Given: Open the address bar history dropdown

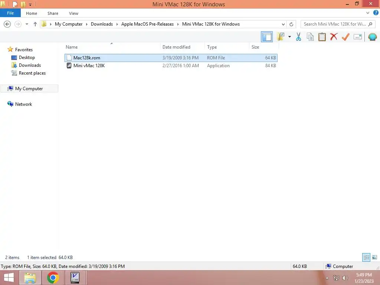Looking at the screenshot, I should coord(283,24).
